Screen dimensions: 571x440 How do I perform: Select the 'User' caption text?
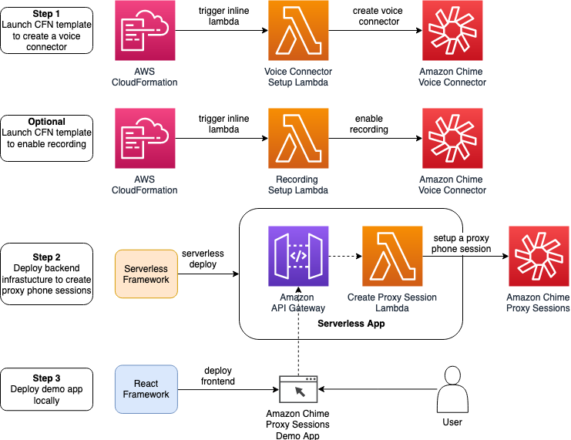coord(452,422)
